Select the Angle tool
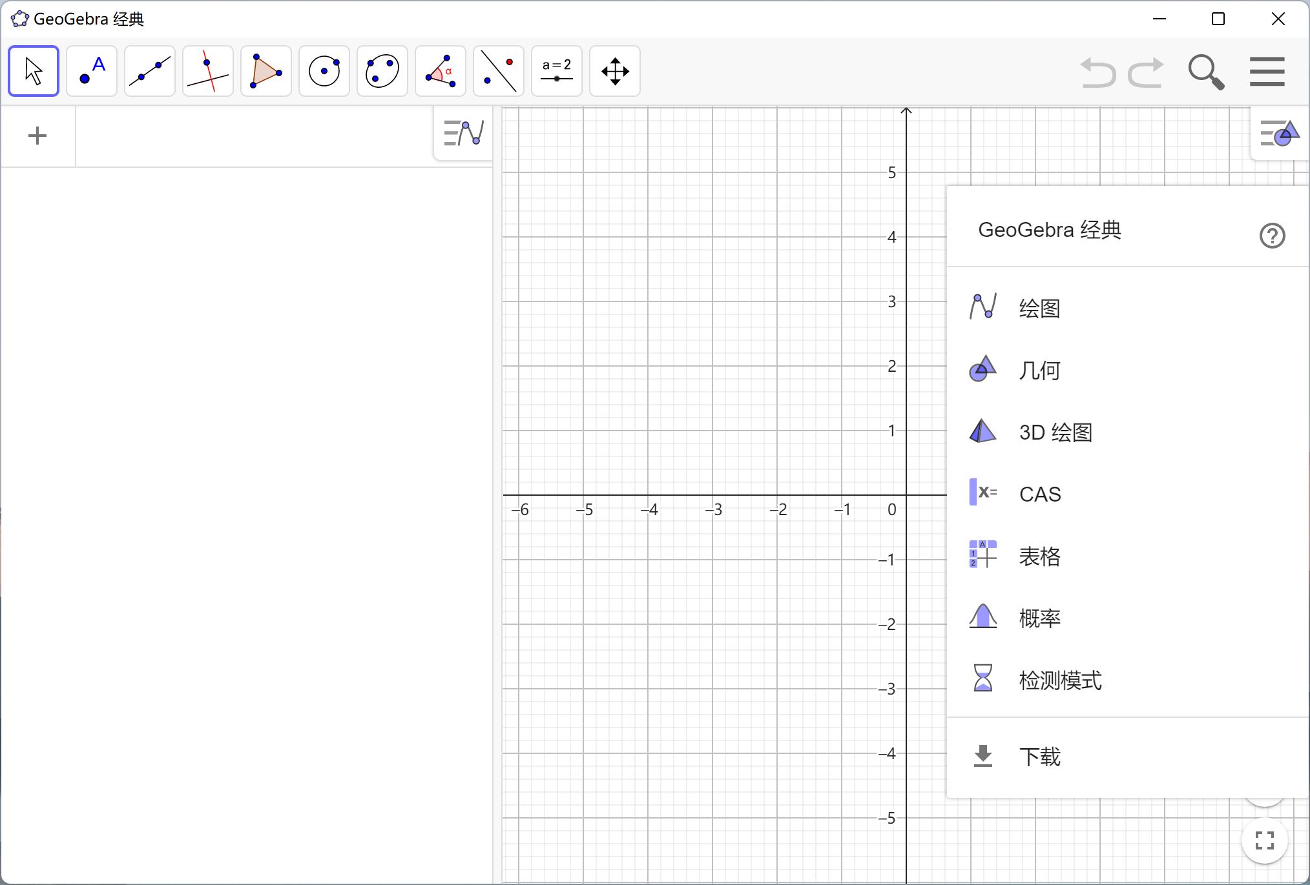 tap(441, 71)
